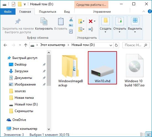Switch to the Вид ribbon tab

67,12
